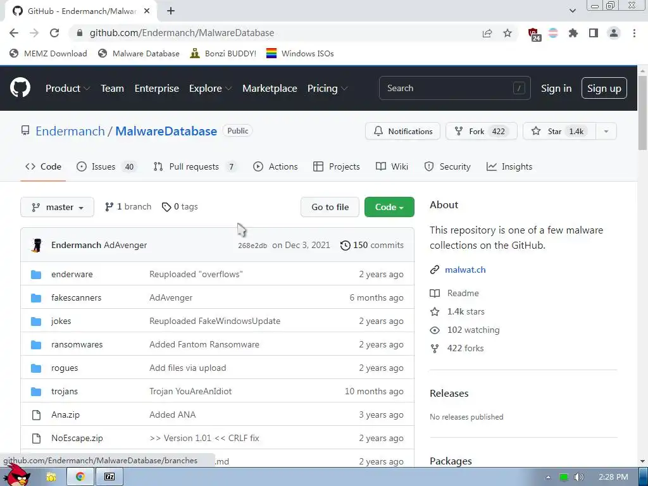Go back using browser back arrow
This screenshot has height=486, width=648.
pos(14,33)
